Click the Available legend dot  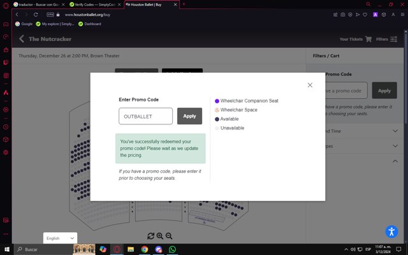[x=217, y=119]
